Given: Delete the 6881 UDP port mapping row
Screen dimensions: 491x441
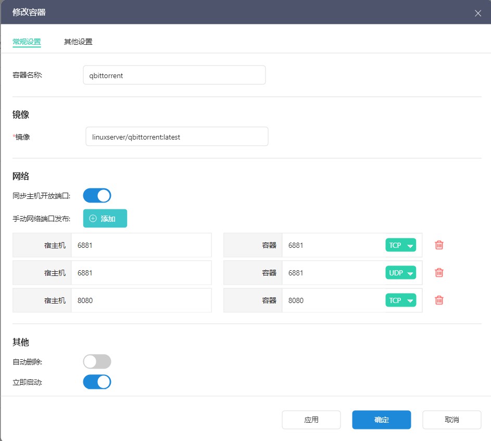Looking at the screenshot, I should 439,273.
